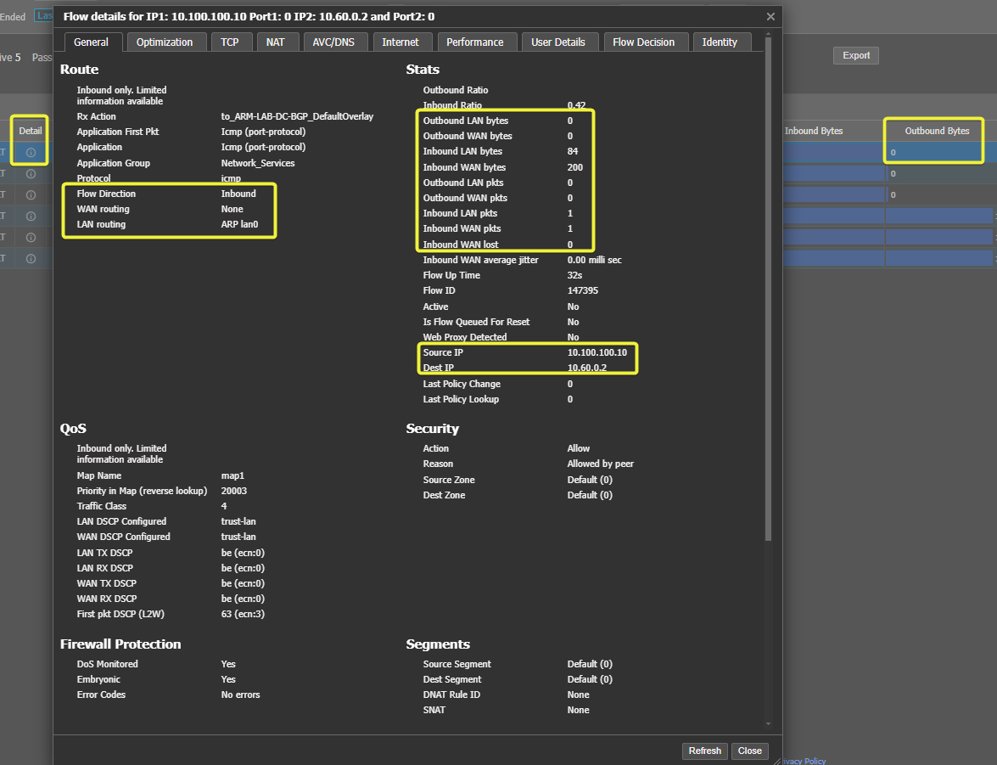Click the dialog's vertical scrollbar thumb
The height and width of the screenshot is (765, 997).
click(768, 290)
